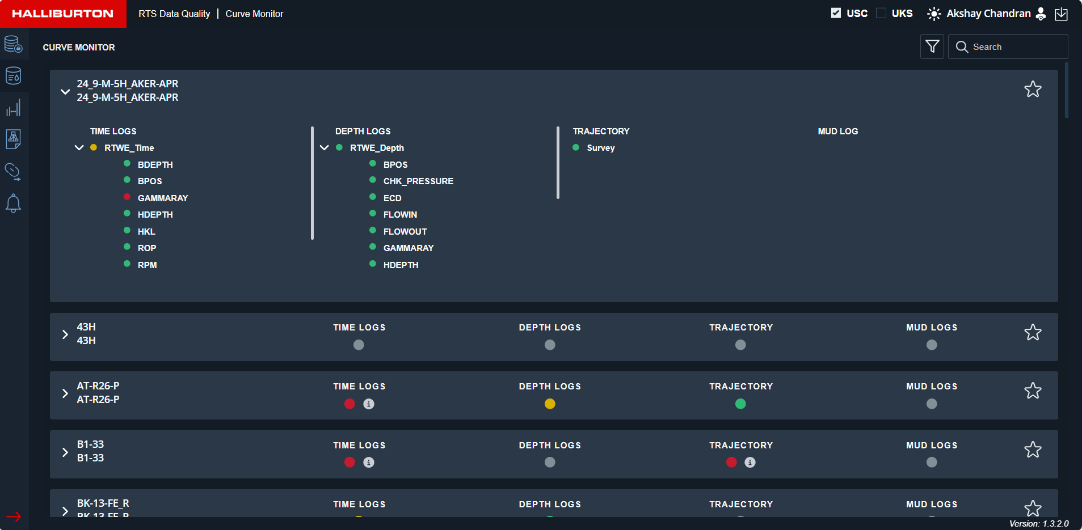Star the AT-R26-P well
Viewport: 1082px width, 530px height.
1032,391
